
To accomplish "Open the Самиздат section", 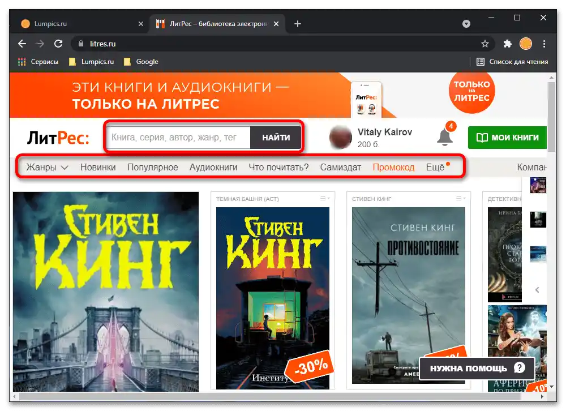I will (x=340, y=167).
